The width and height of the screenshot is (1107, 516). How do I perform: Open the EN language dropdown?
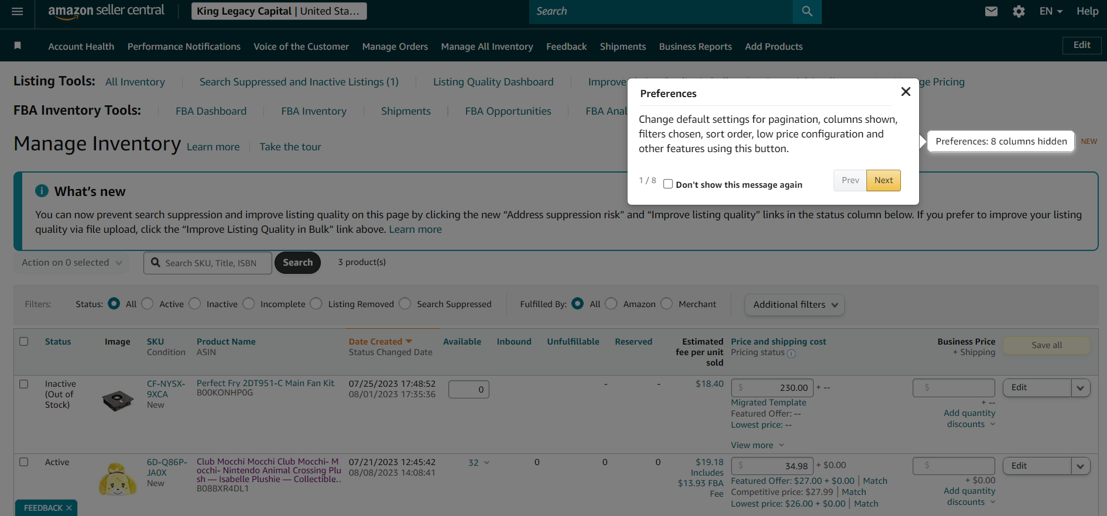[x=1051, y=12]
